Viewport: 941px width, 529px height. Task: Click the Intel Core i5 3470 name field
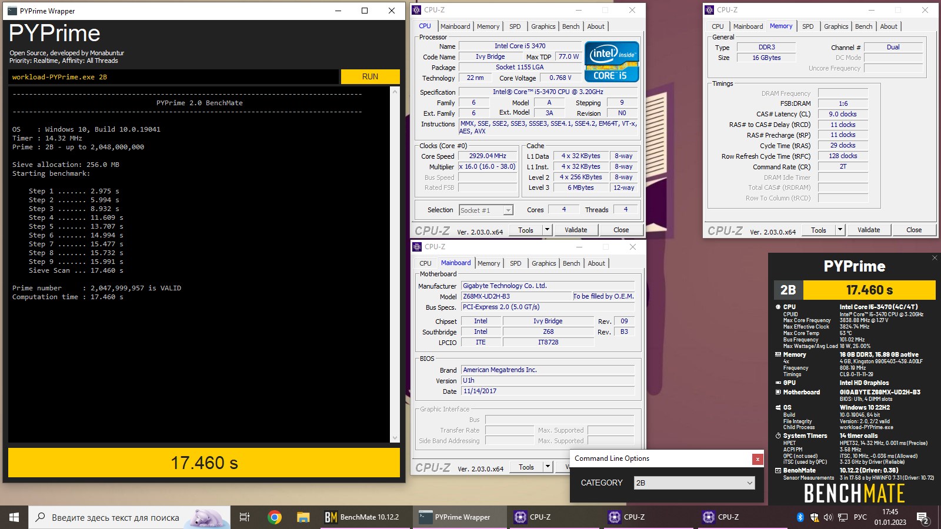520,46
